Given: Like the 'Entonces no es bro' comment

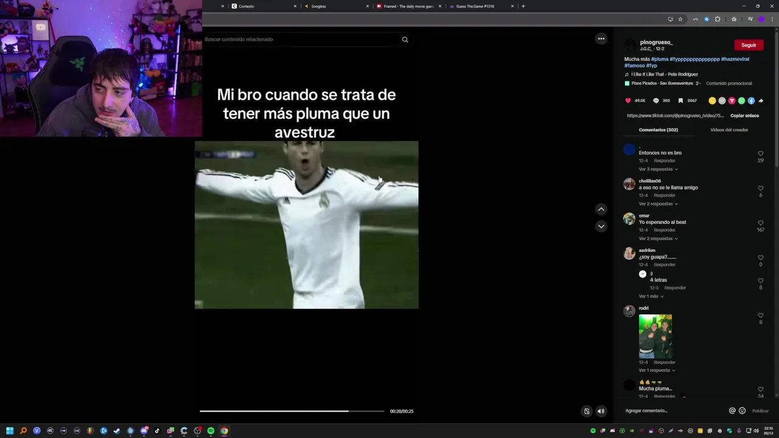Looking at the screenshot, I should [x=761, y=154].
